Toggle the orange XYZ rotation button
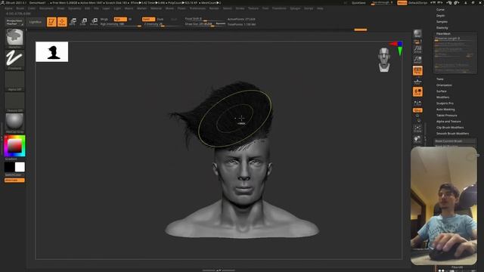 tap(417, 110)
